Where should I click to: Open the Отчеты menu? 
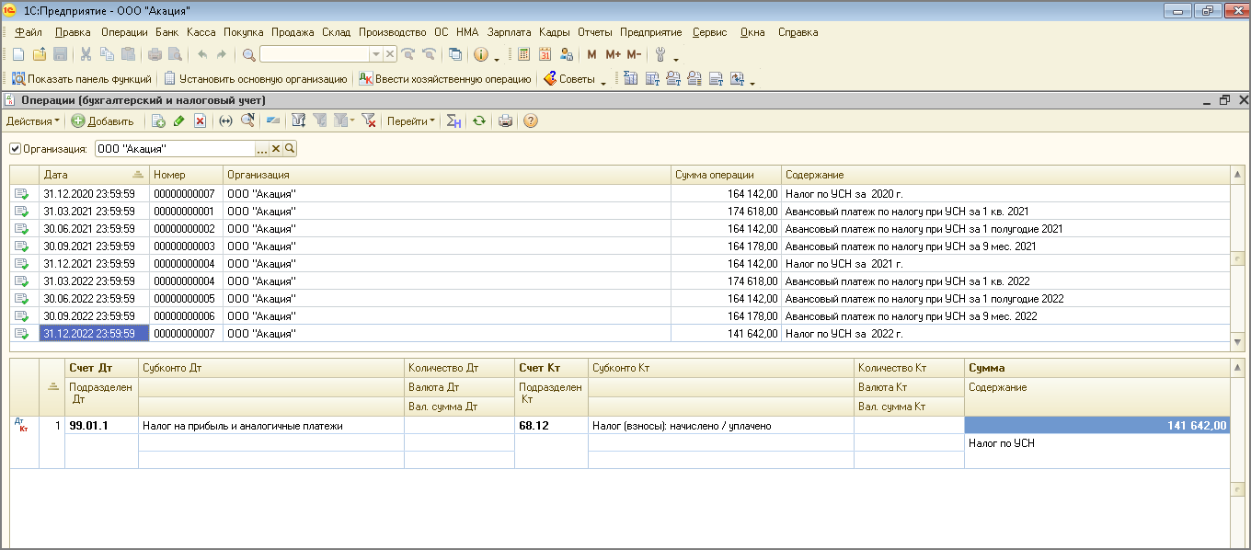[595, 32]
